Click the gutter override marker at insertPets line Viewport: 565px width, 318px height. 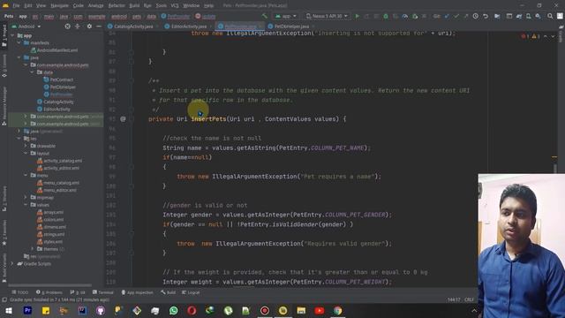point(123,118)
